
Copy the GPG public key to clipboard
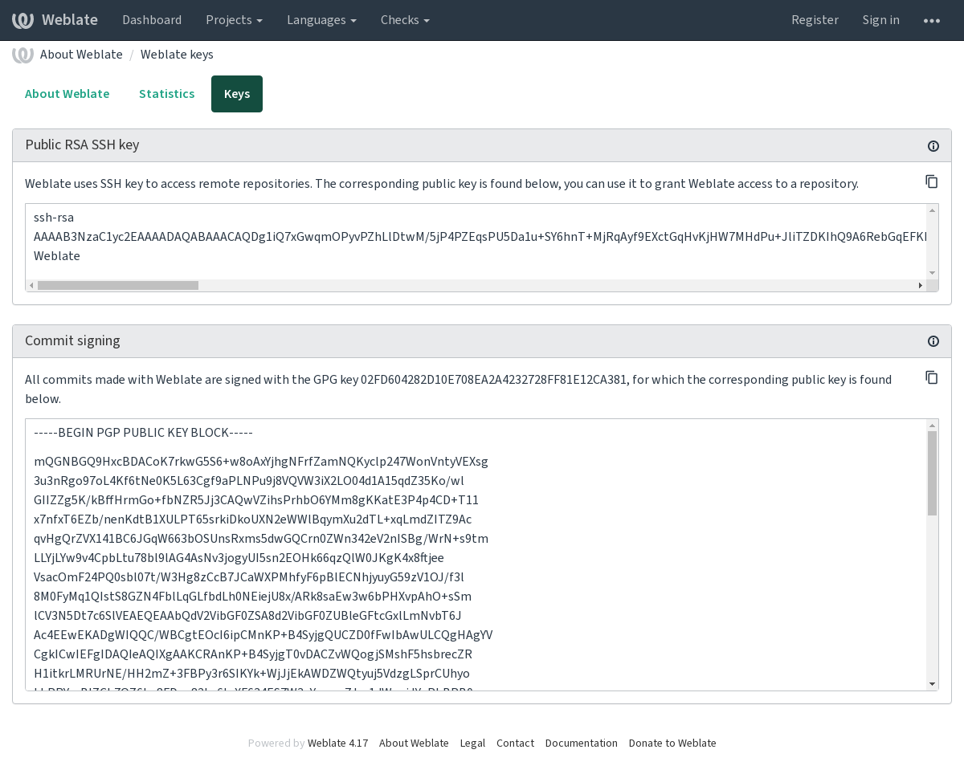[x=932, y=377]
